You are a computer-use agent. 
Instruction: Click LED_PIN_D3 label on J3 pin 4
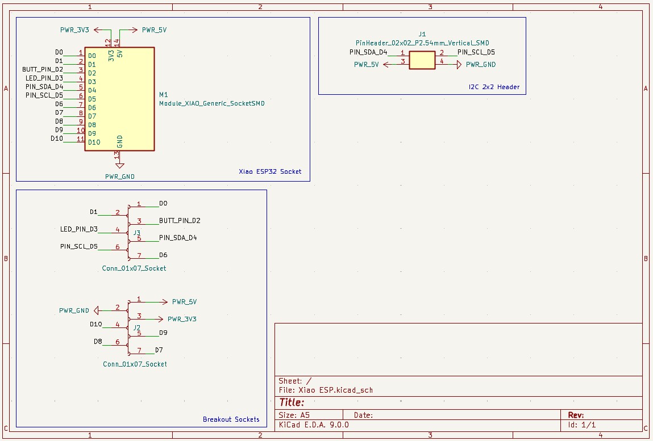point(78,229)
